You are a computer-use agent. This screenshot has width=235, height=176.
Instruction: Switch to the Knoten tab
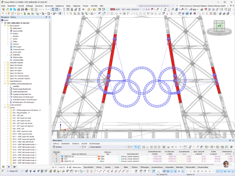click(108, 167)
